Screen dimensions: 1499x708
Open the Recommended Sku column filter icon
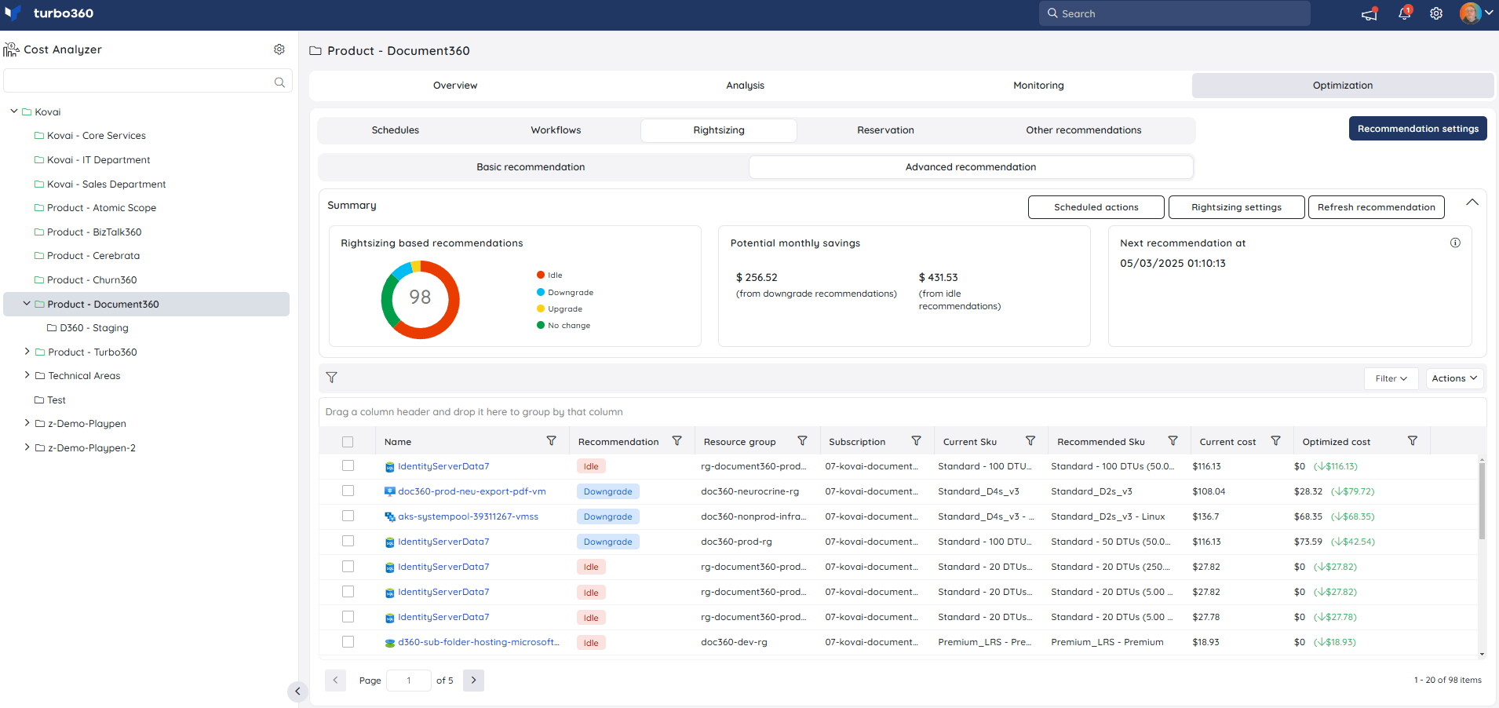(1173, 441)
